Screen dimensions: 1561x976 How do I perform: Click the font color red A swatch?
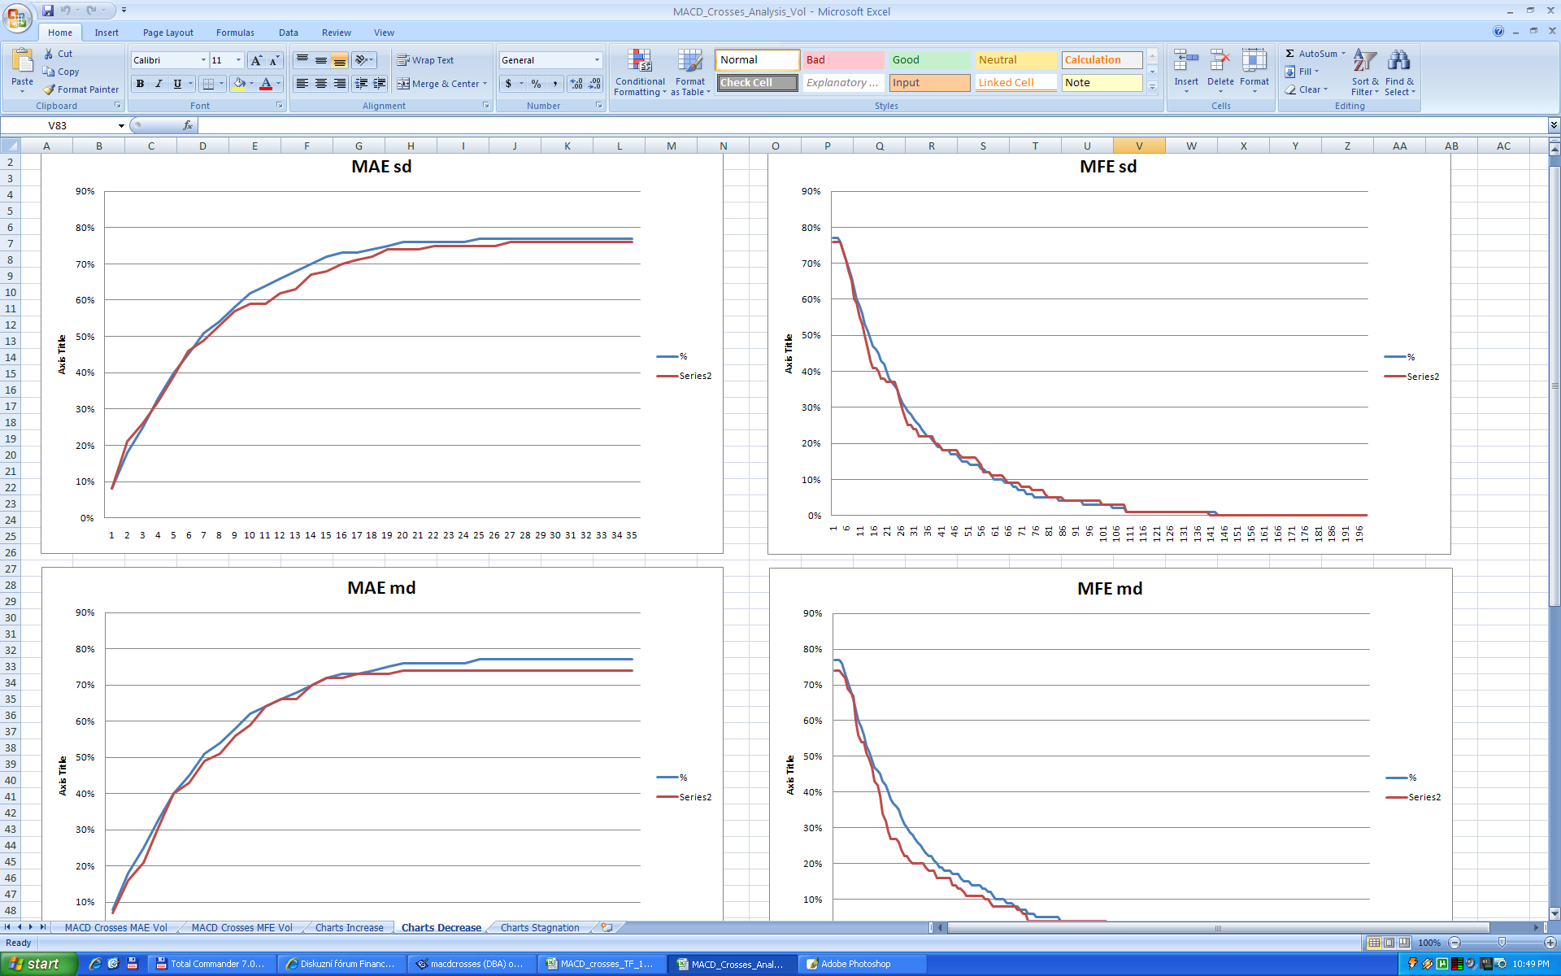click(x=266, y=84)
